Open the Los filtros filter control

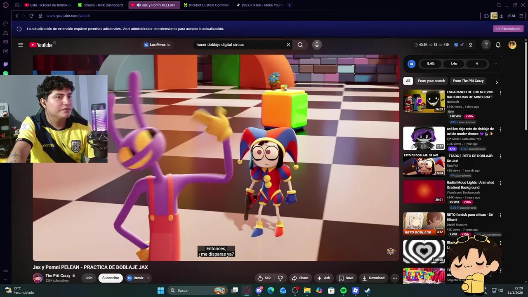(157, 45)
